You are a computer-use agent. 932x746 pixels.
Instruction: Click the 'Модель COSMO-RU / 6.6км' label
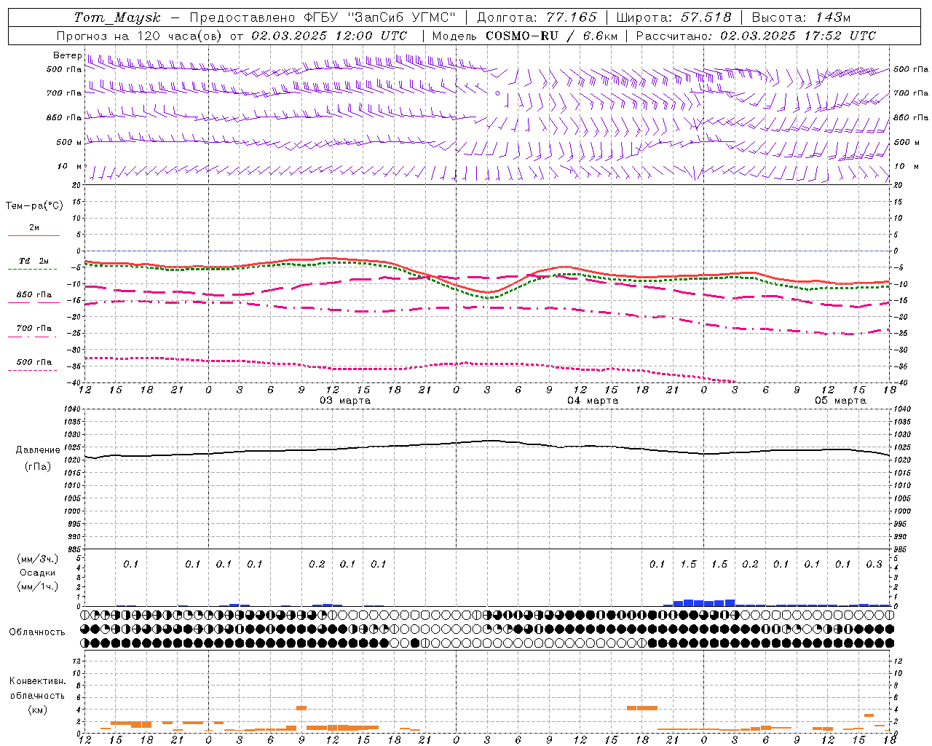[x=525, y=36]
